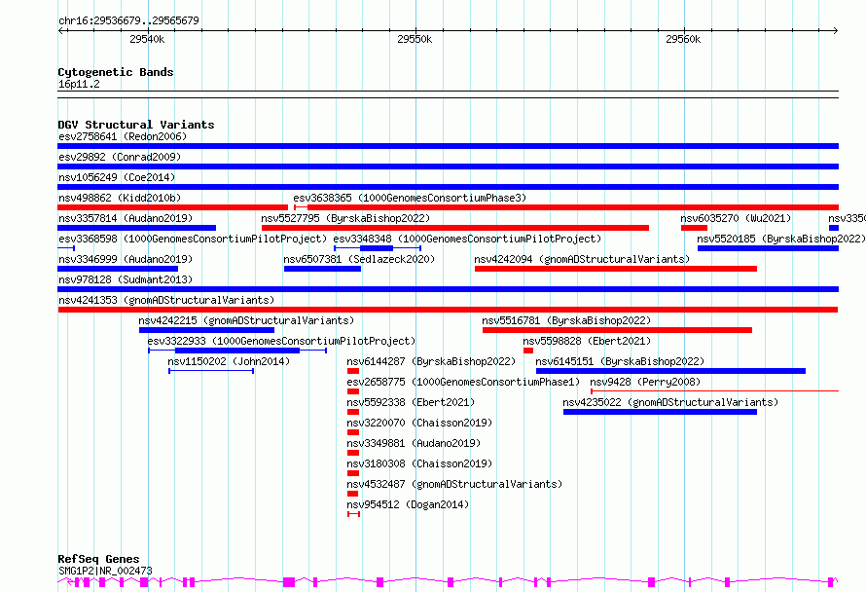This screenshot has width=866, height=592.
Task: Click the 29560k ruler tick label
Action: click(683, 39)
